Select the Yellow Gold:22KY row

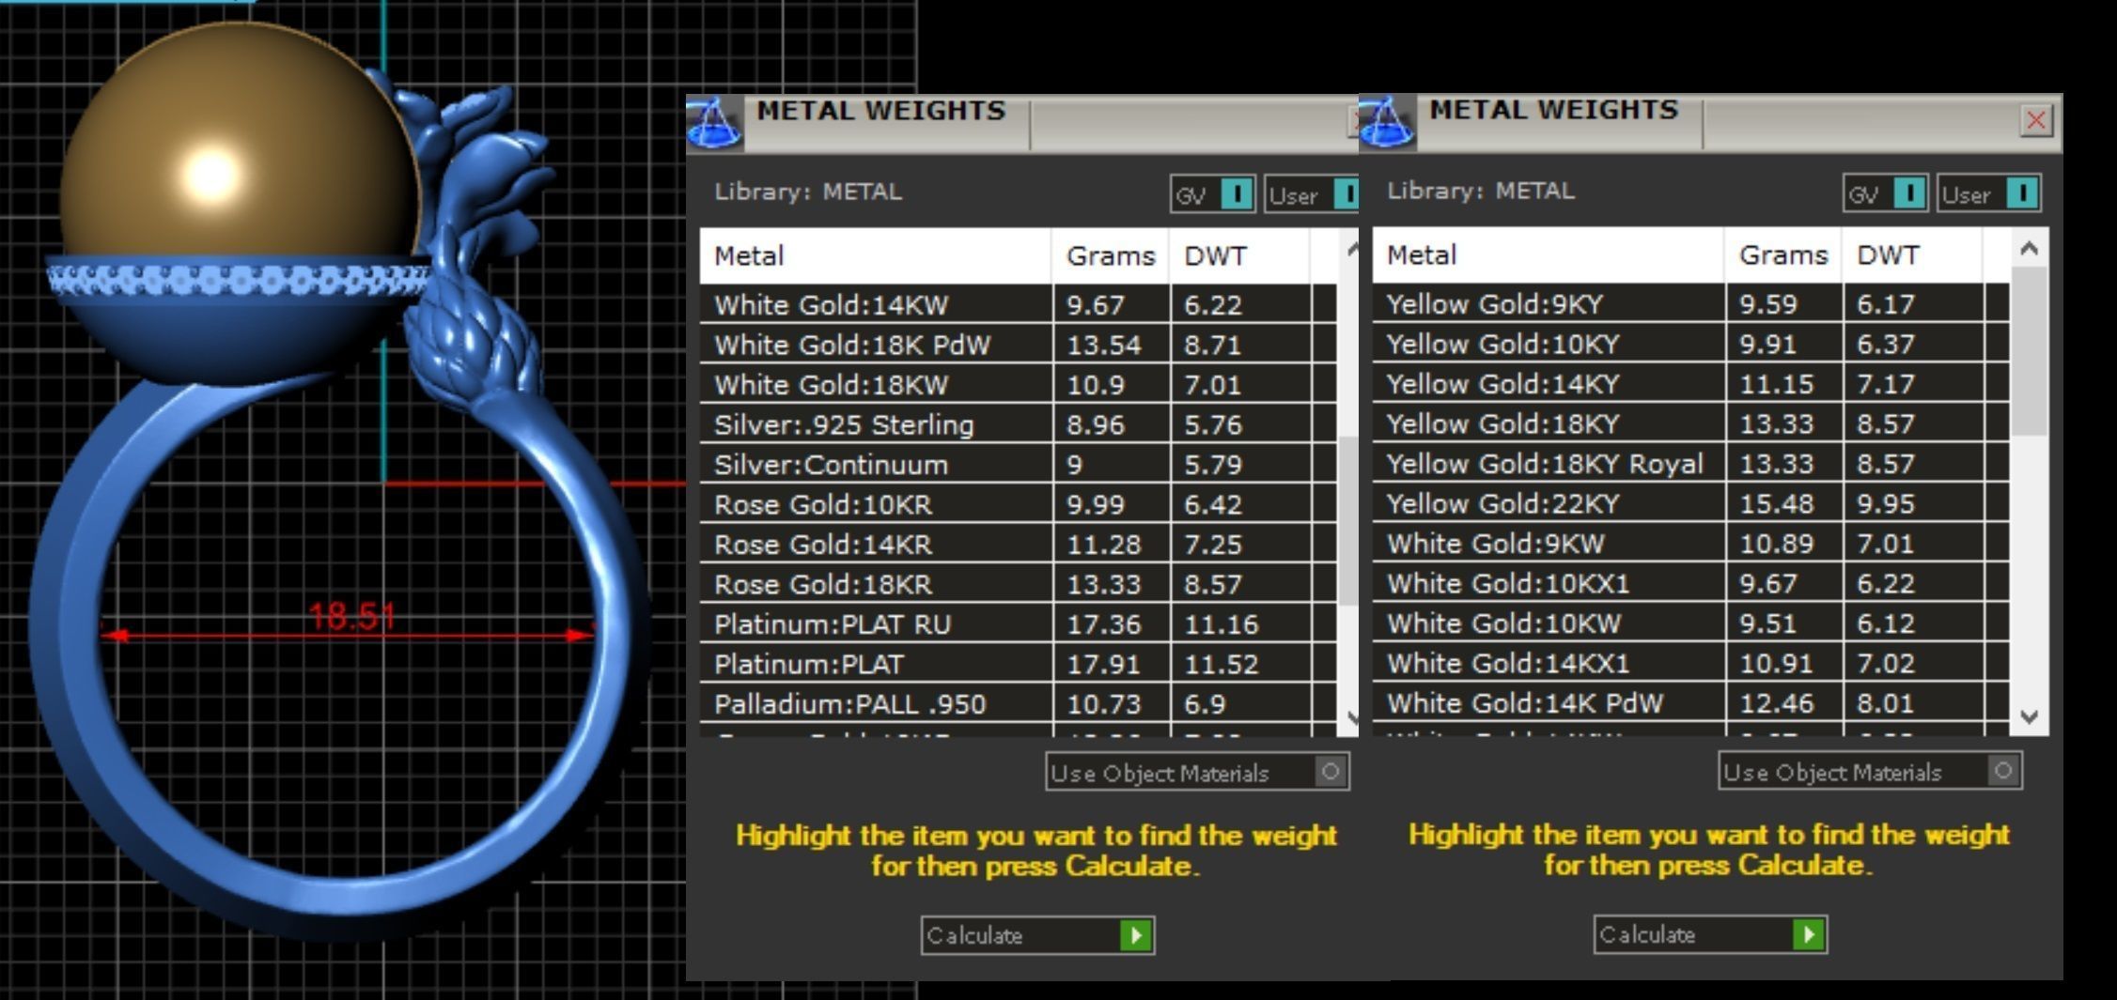[x=1691, y=503]
